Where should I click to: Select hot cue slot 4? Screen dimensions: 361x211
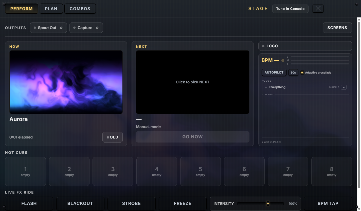point(157,171)
